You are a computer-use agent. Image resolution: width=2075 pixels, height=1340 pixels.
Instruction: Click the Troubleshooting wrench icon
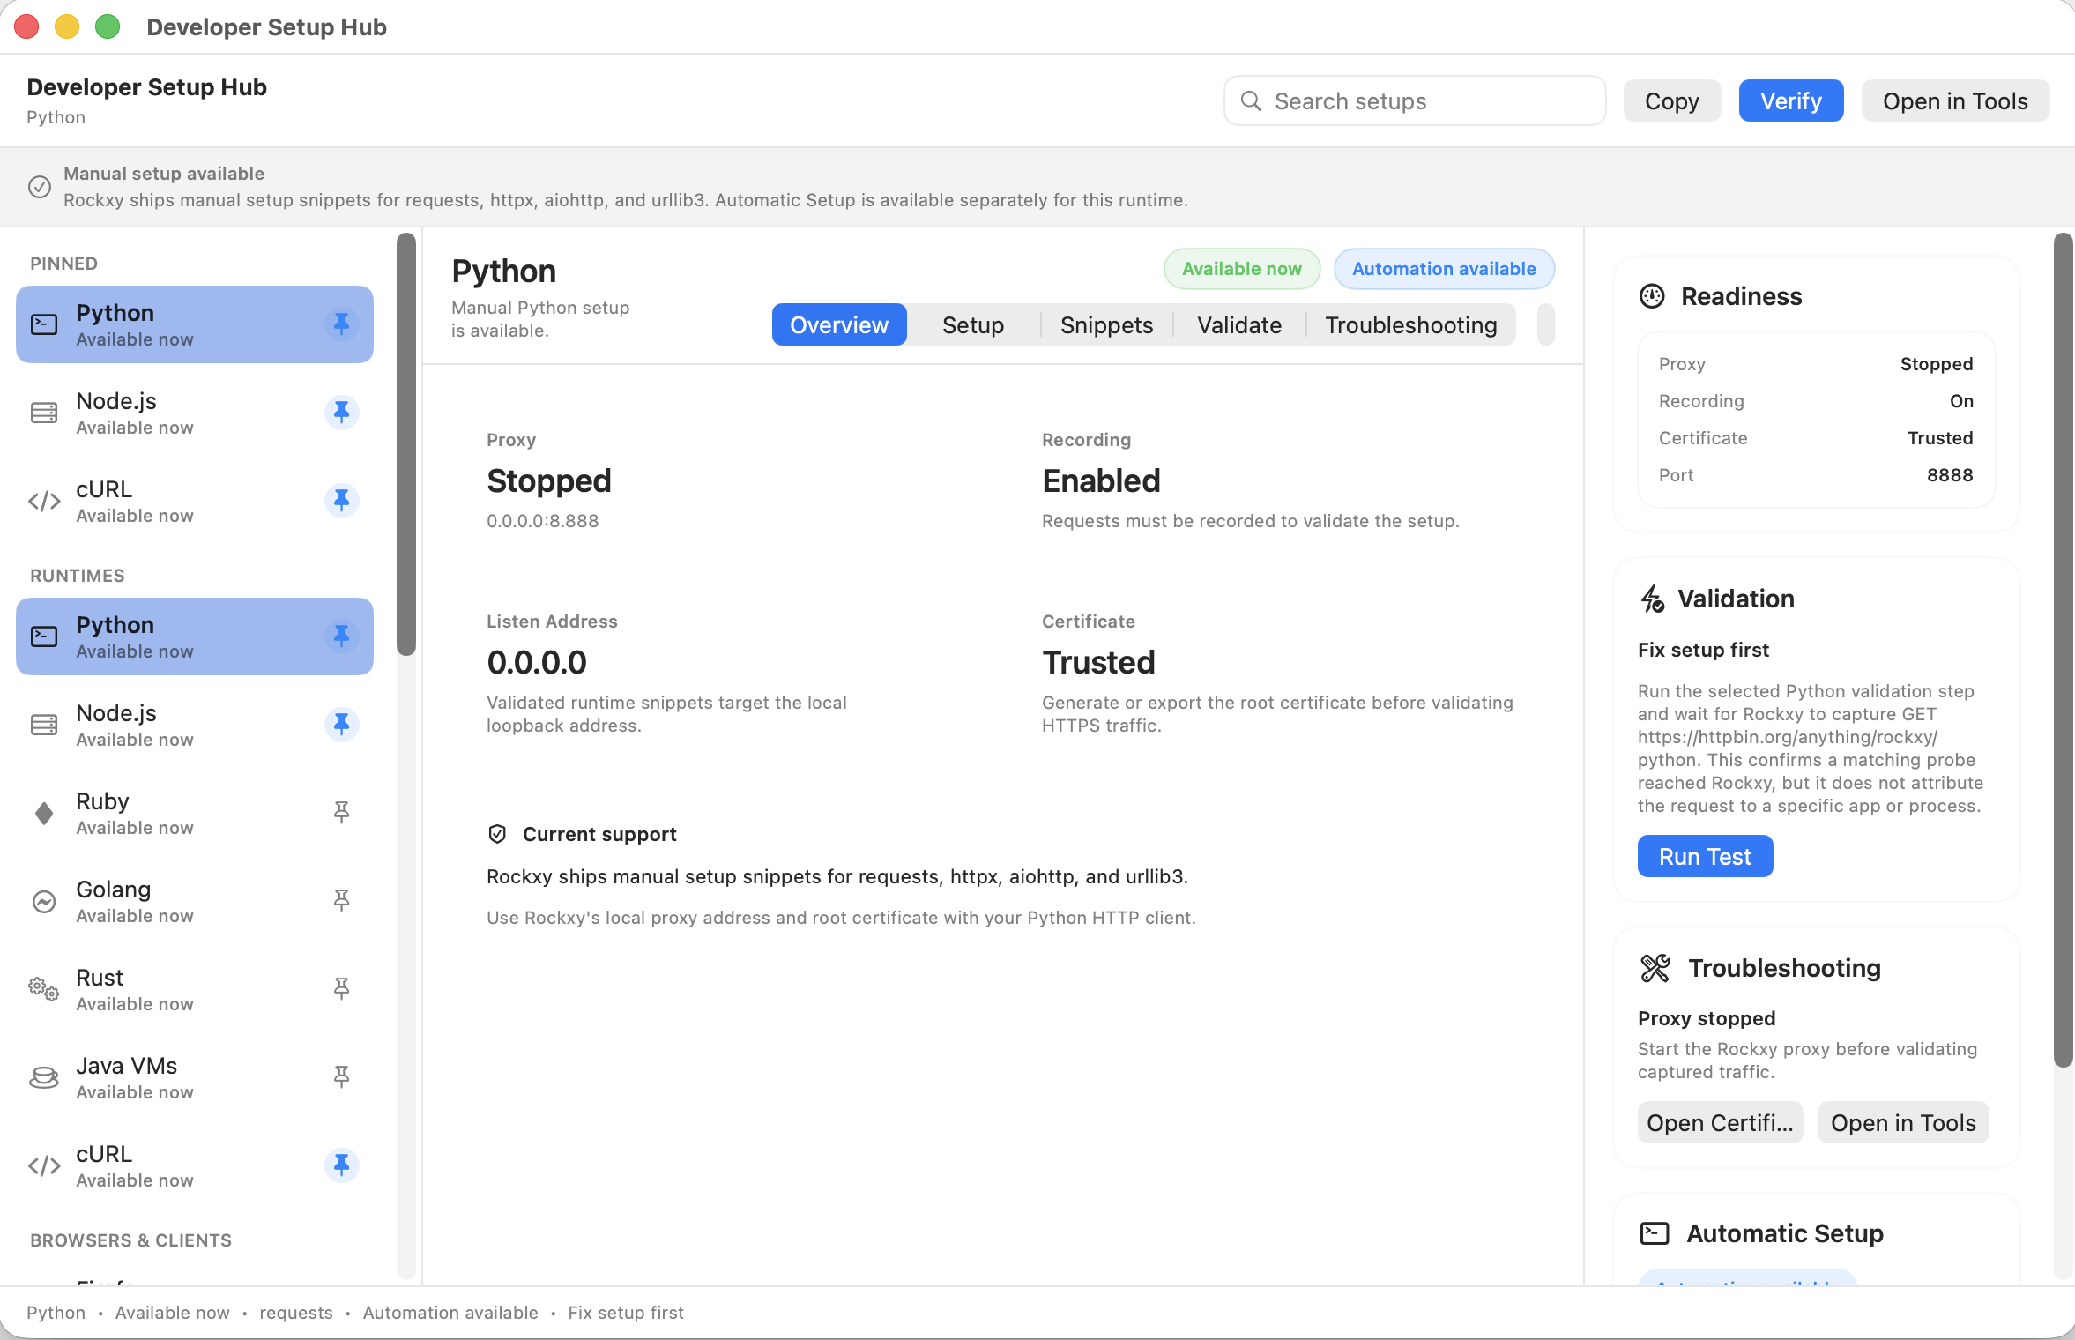1655,968
